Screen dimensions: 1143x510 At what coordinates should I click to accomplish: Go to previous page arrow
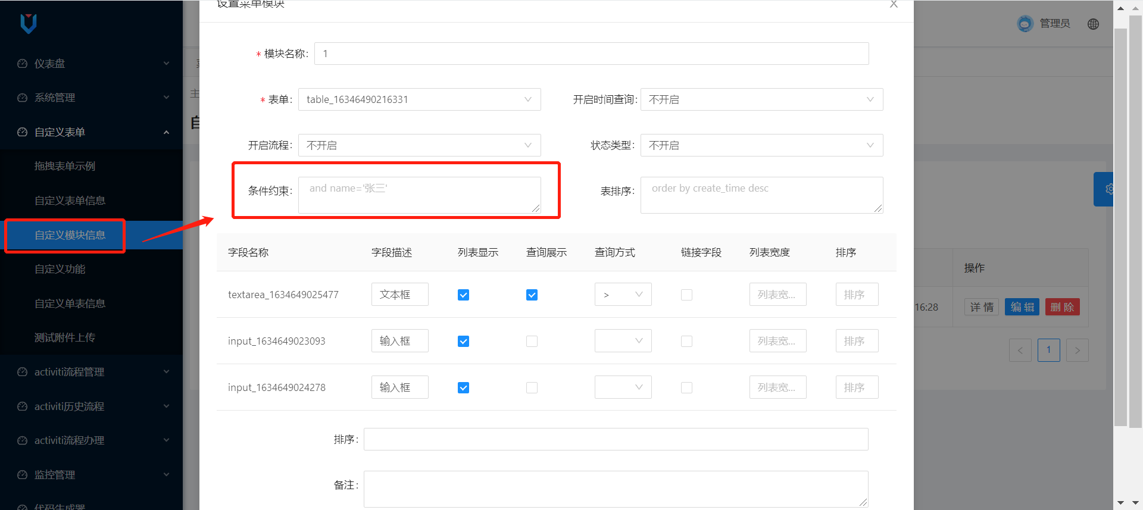1020,350
